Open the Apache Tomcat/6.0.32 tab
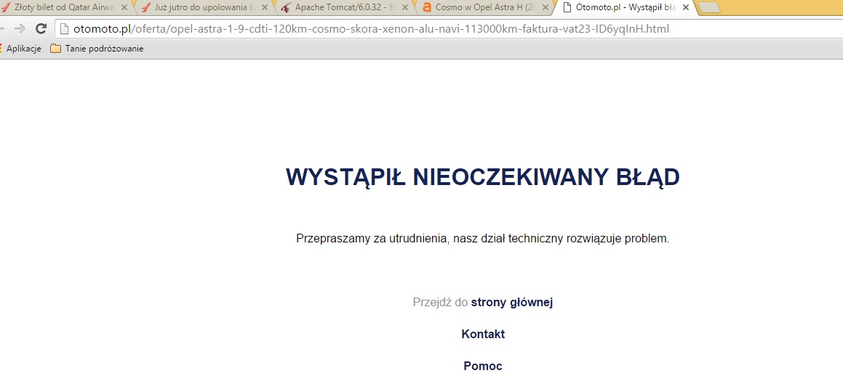Viewport: 843px width, 389px height. pyautogui.click(x=345, y=7)
